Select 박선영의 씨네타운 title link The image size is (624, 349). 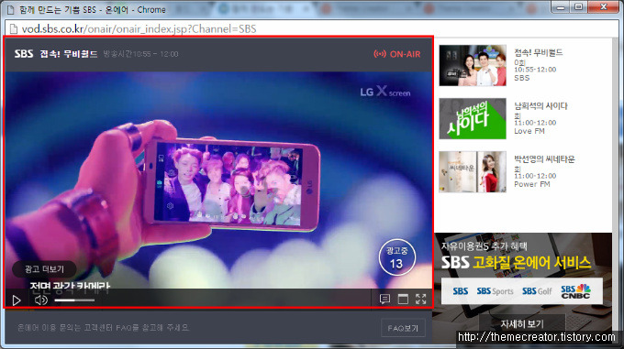[x=544, y=158]
